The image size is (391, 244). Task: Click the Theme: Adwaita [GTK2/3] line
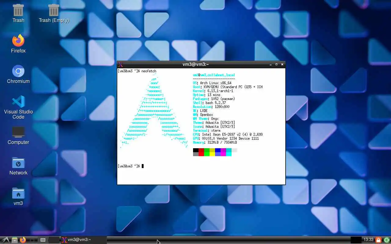[214, 123]
